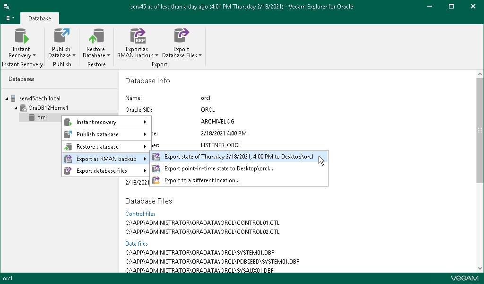
Task: Open the main menu hamburger dropdown
Action: [x=10, y=18]
